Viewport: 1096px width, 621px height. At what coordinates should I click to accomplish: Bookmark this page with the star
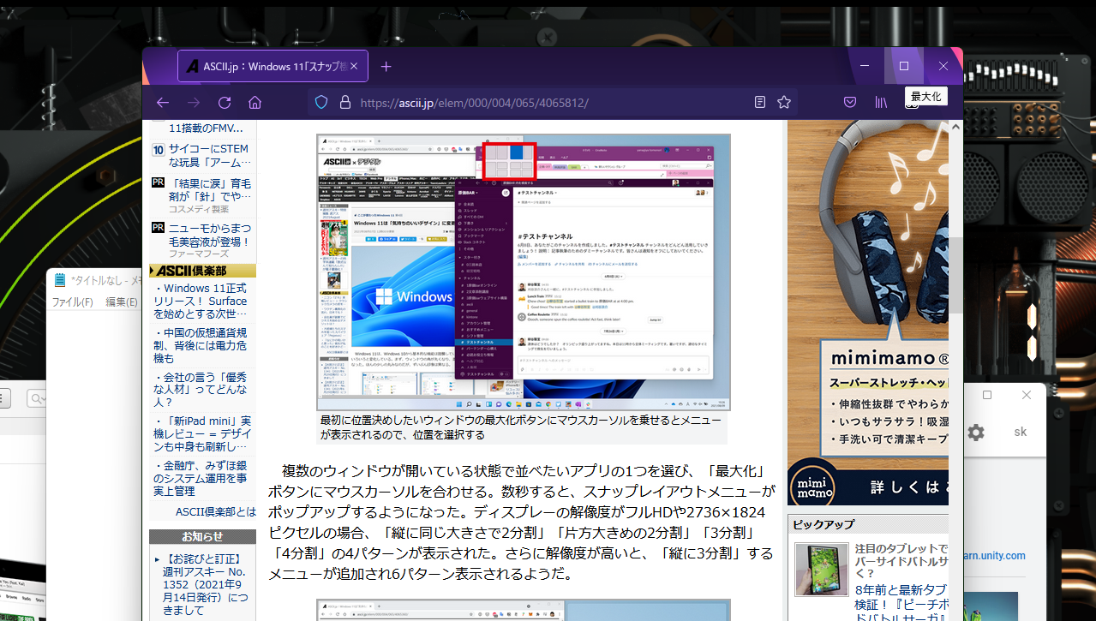click(x=783, y=103)
